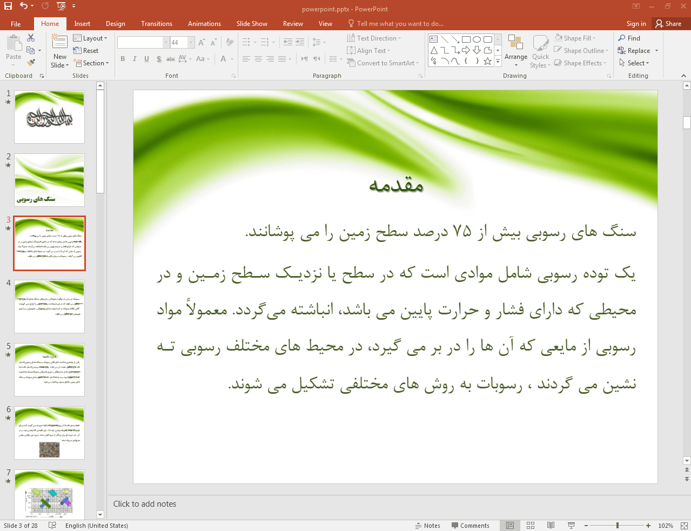The image size is (691, 531).
Task: Open Line Spacing dropdown
Action: click(x=319, y=42)
